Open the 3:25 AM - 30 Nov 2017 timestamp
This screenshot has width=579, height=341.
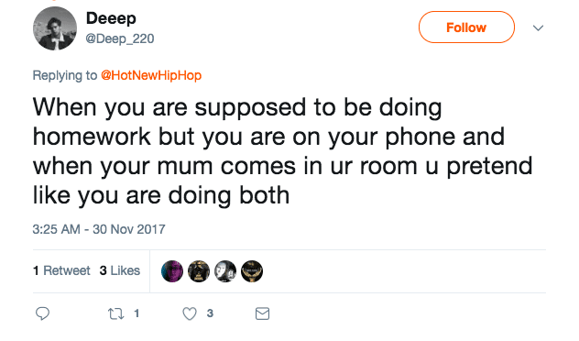pos(99,229)
